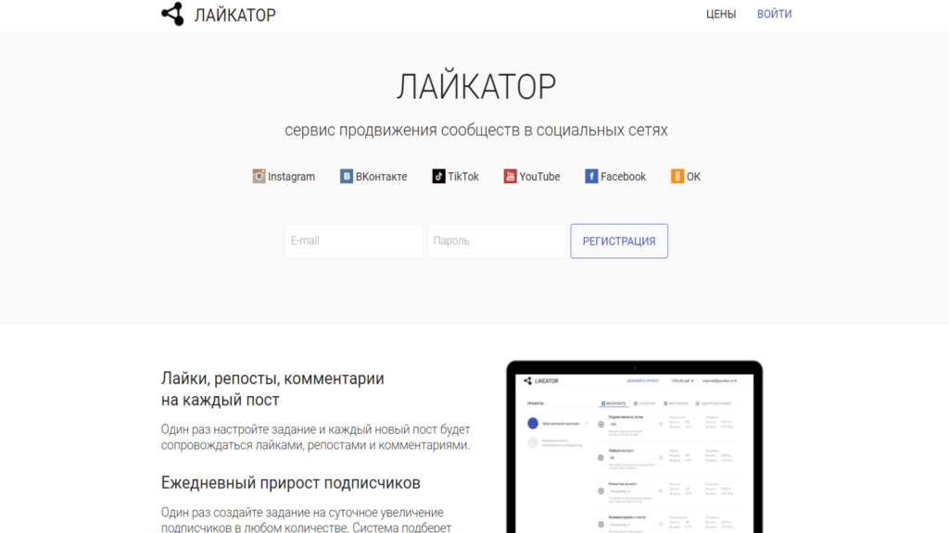The image size is (949, 533).
Task: Click paragraph 'Один раз настройте задание'
Action: pyautogui.click(x=315, y=437)
